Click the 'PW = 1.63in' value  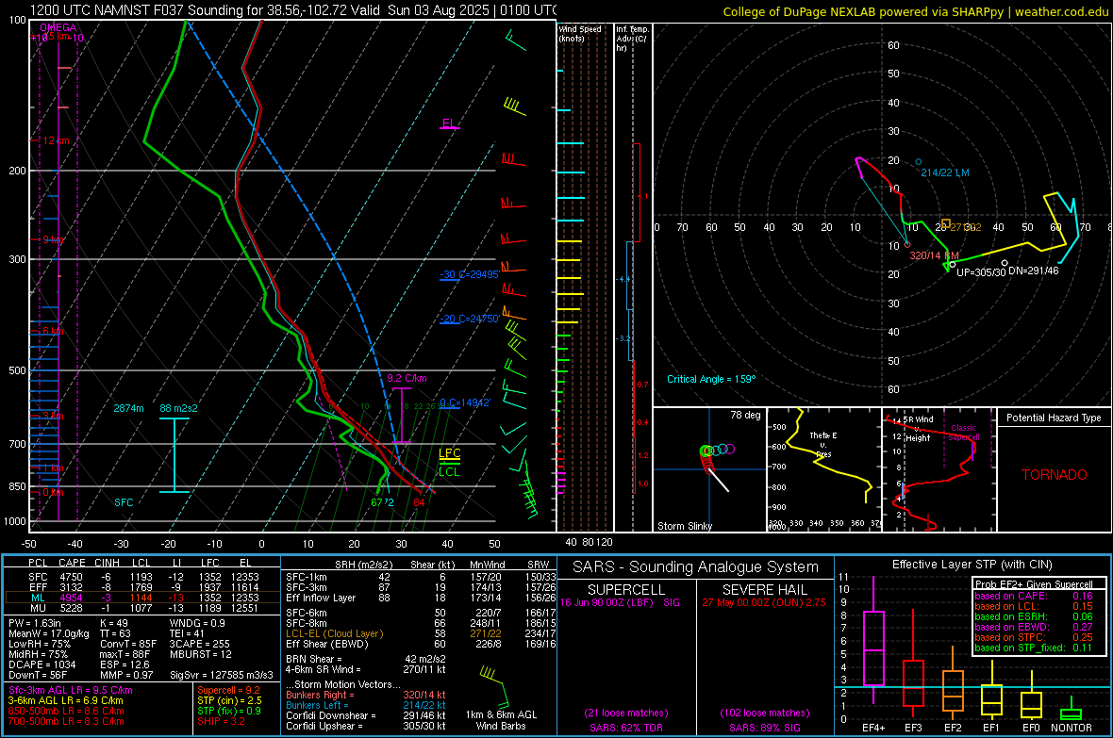[x=34, y=623]
